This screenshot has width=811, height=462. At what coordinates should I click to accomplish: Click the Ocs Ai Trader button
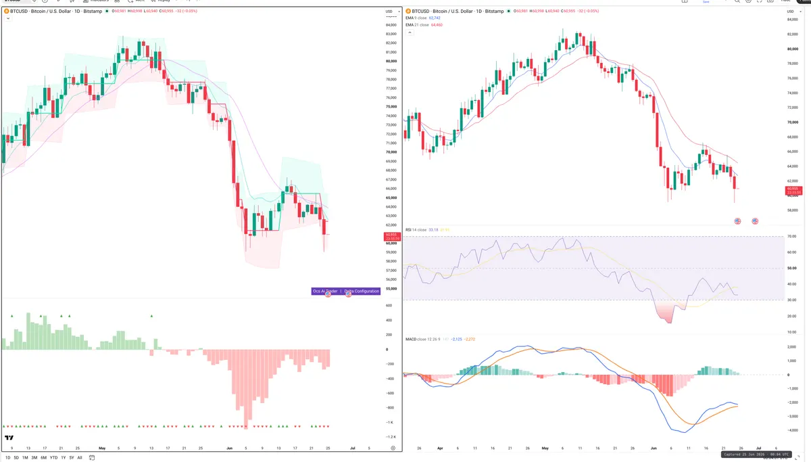(325, 291)
